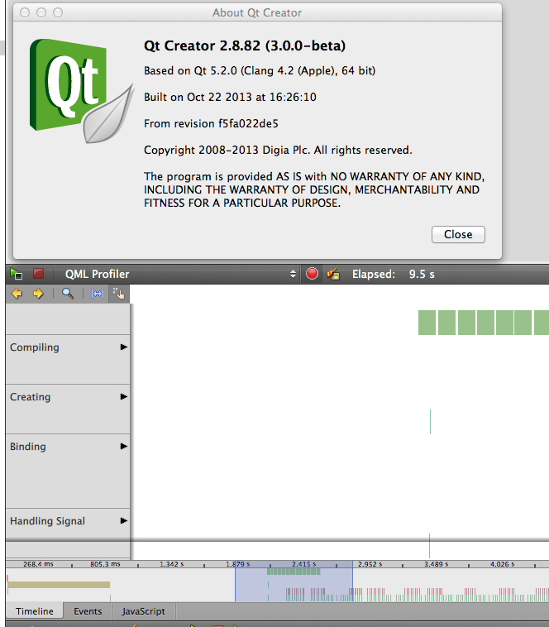
Task: Click the 268.4 ms tick on the time ruler
Action: [38, 564]
